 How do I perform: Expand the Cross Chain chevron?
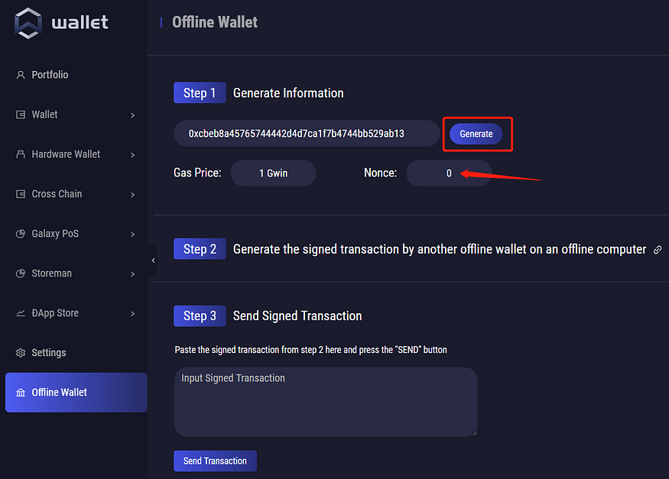pyautogui.click(x=132, y=195)
